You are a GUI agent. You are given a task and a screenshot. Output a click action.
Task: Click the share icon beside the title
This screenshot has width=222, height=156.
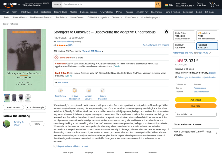167,32
